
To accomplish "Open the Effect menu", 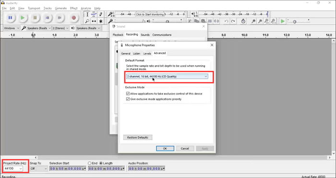I will pyautogui.click(x=73, y=8).
